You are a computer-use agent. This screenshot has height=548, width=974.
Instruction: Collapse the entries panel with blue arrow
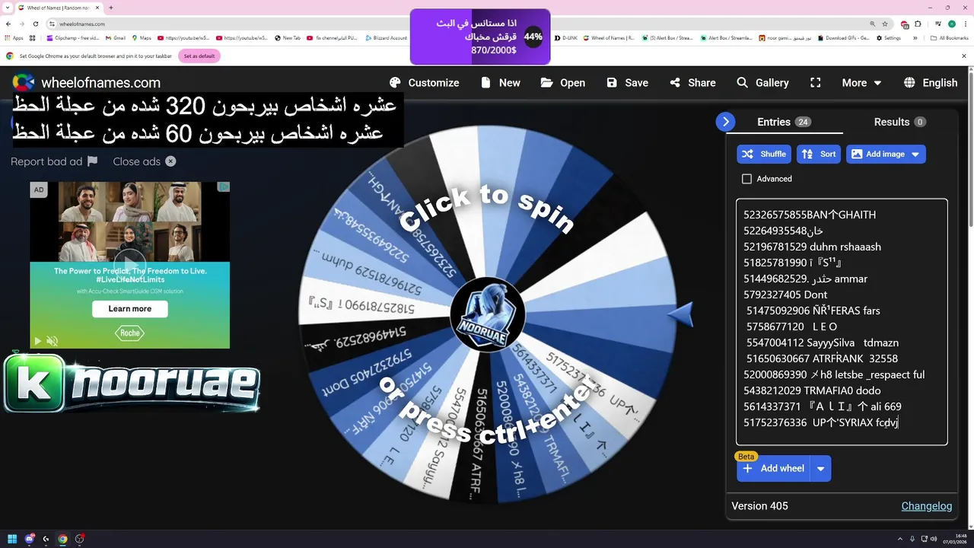point(725,122)
